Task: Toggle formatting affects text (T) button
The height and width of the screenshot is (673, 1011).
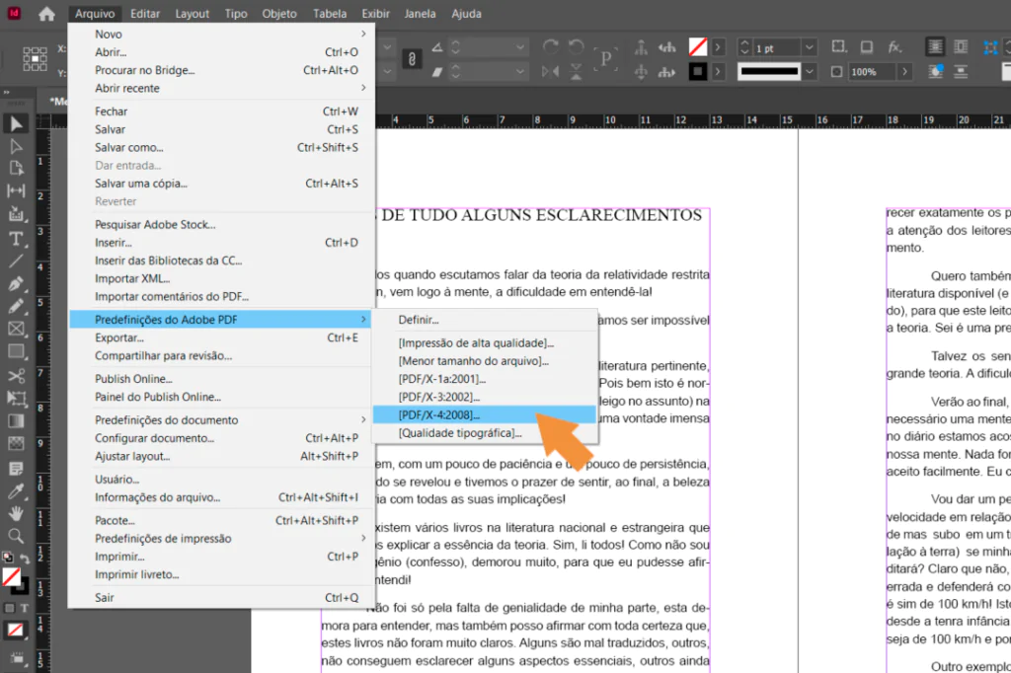Action: (x=24, y=608)
